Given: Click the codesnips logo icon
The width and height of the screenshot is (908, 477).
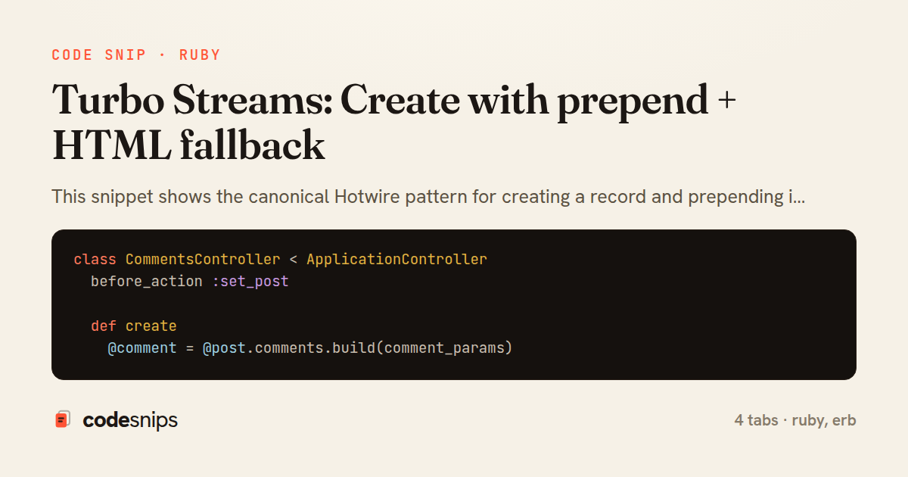Looking at the screenshot, I should coord(63,419).
